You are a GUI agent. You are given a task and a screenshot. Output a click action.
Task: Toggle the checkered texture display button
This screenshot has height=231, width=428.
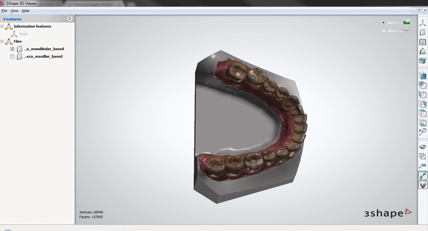click(423, 185)
